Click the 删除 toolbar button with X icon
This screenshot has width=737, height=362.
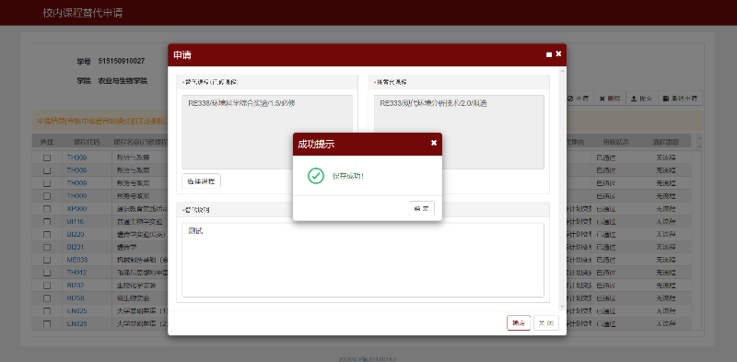click(610, 99)
